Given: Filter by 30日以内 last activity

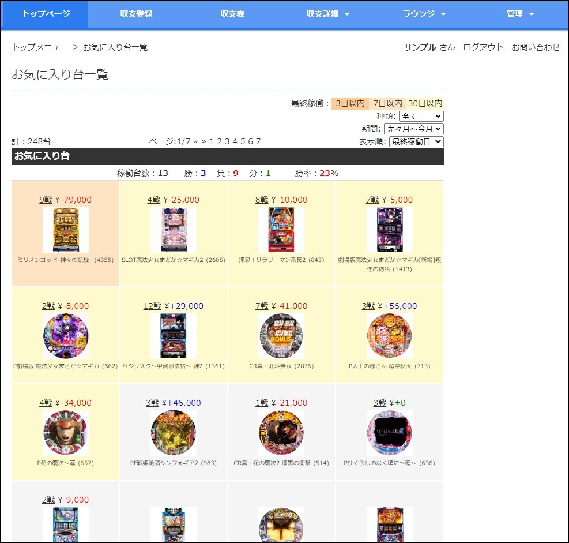Looking at the screenshot, I should tap(425, 103).
